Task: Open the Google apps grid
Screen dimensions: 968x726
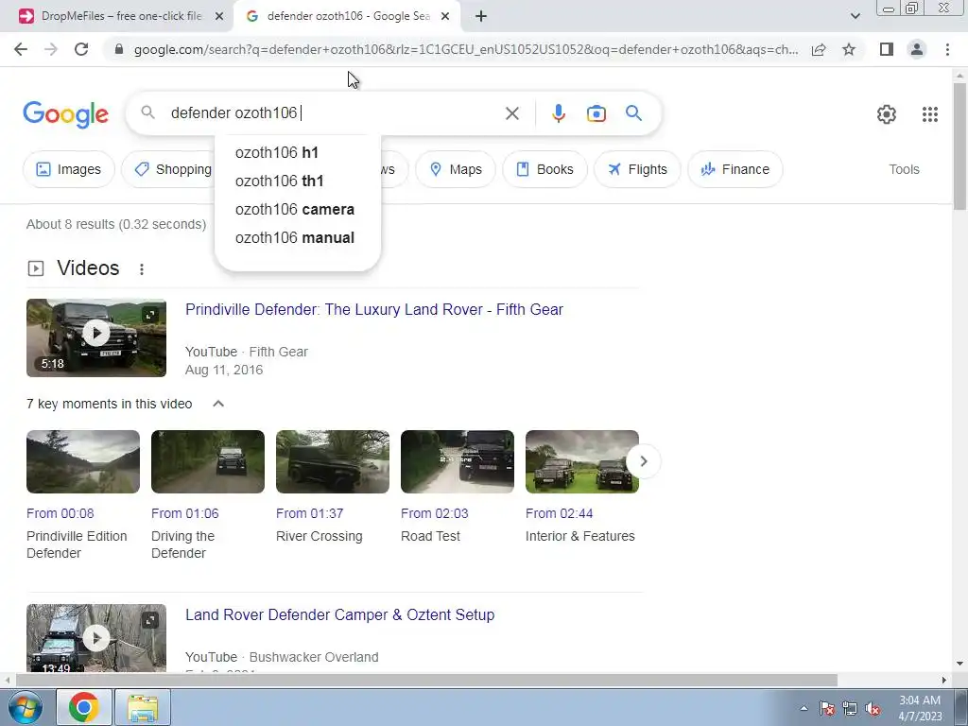Action: (930, 114)
